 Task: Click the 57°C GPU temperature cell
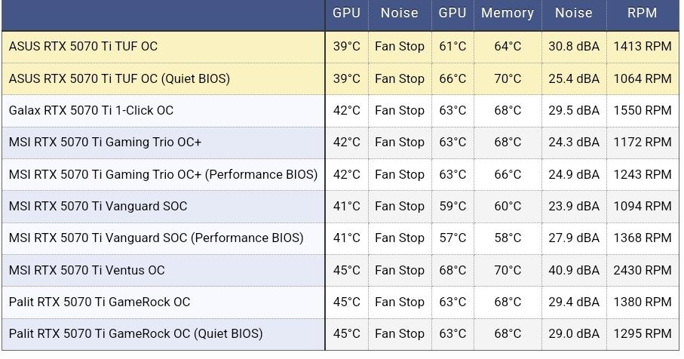[x=452, y=238]
